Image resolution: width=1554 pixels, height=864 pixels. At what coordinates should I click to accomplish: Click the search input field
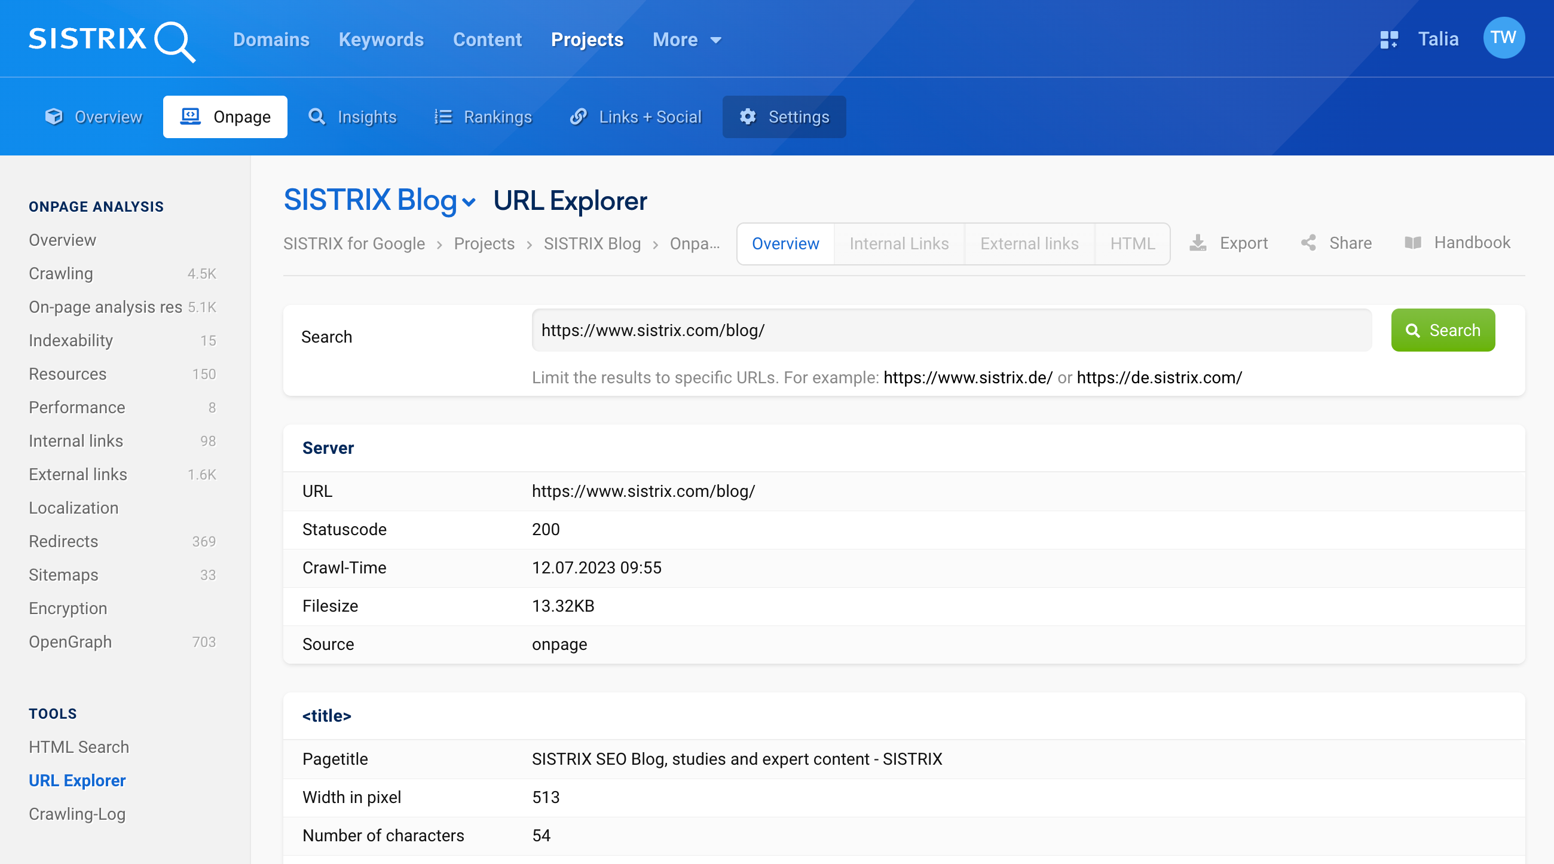coord(951,330)
